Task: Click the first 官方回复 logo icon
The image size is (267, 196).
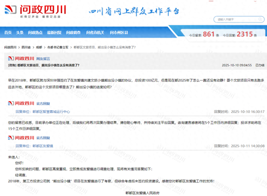Action: point(21,103)
